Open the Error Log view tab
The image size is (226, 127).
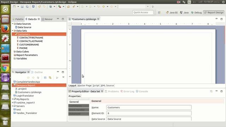(x=127, y=91)
